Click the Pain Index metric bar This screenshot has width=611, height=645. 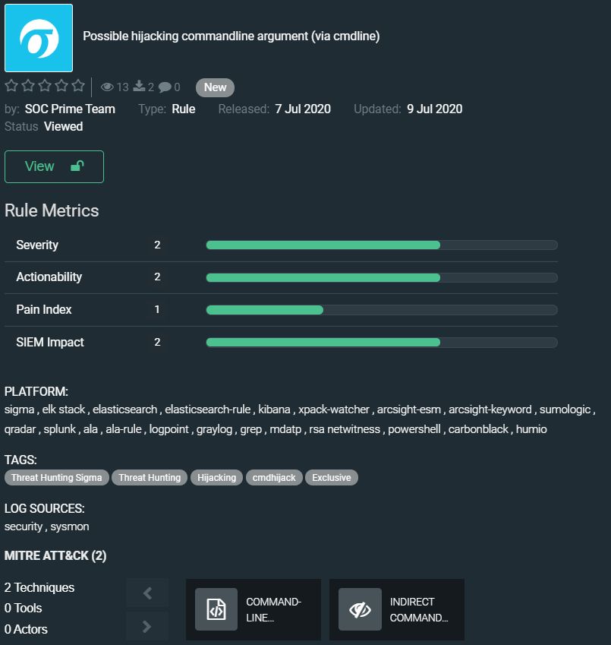coord(381,310)
